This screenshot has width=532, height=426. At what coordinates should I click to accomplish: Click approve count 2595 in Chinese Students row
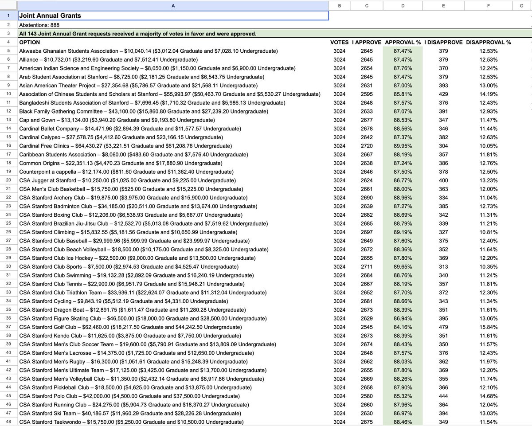click(x=367, y=94)
